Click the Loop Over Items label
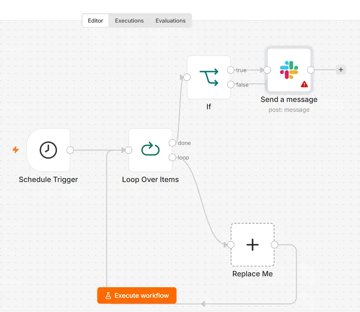This screenshot has width=360, height=312. coord(150,179)
